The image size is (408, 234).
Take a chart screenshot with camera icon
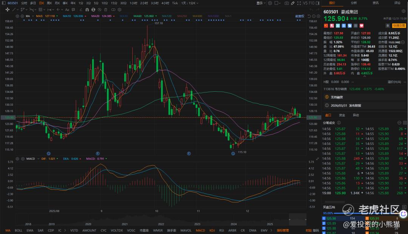286,3
